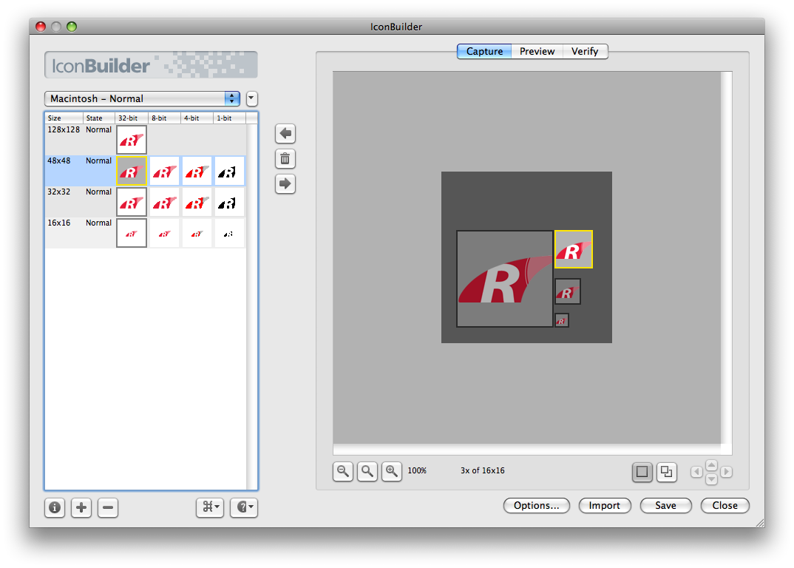794x568 pixels.
Task: Open the command key shortcuts dropdown
Action: pyautogui.click(x=210, y=507)
